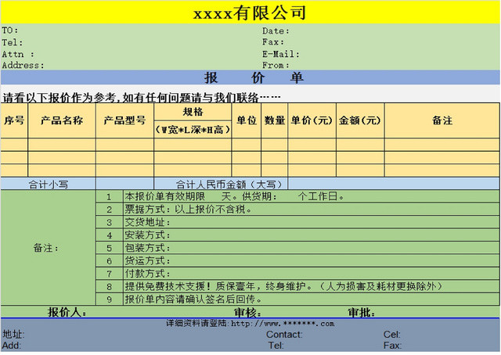Image resolution: width=501 pixels, height=355 pixels.
Task: Click note 9 '报价单内容请确认签名后回传'
Action: pos(312,299)
